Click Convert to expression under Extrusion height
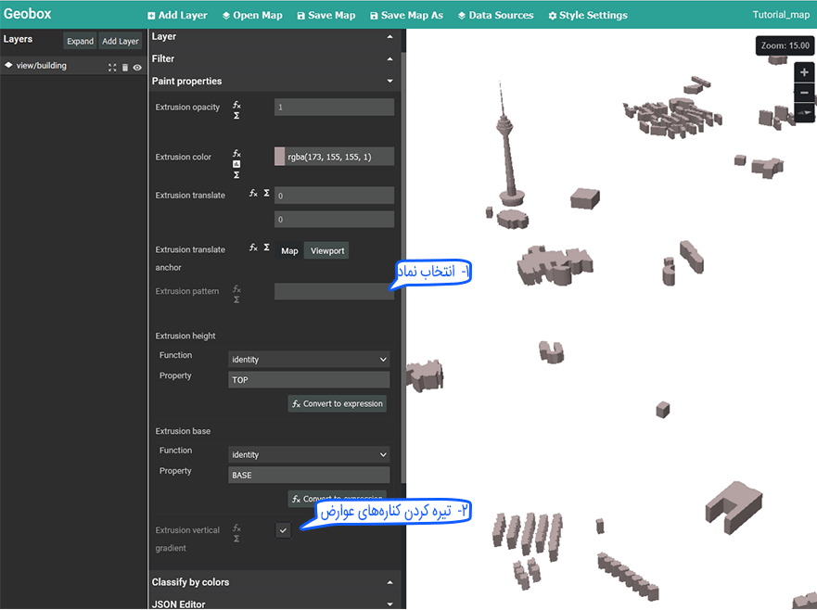The image size is (817, 610). (337, 404)
